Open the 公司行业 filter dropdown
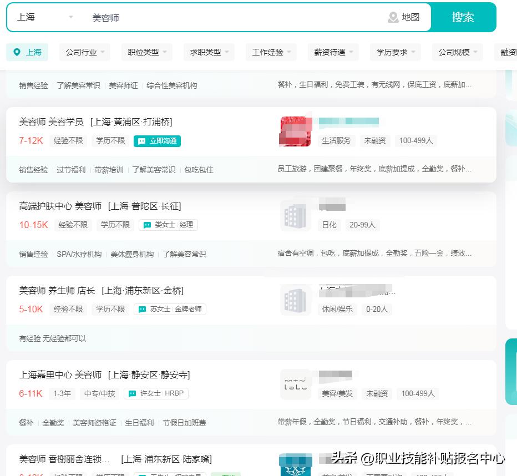 point(84,52)
